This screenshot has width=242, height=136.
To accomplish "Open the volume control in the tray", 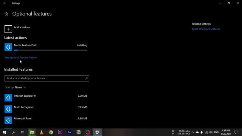I will pos(211,132).
